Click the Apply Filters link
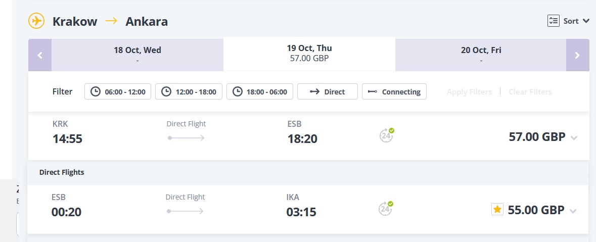 (x=469, y=91)
